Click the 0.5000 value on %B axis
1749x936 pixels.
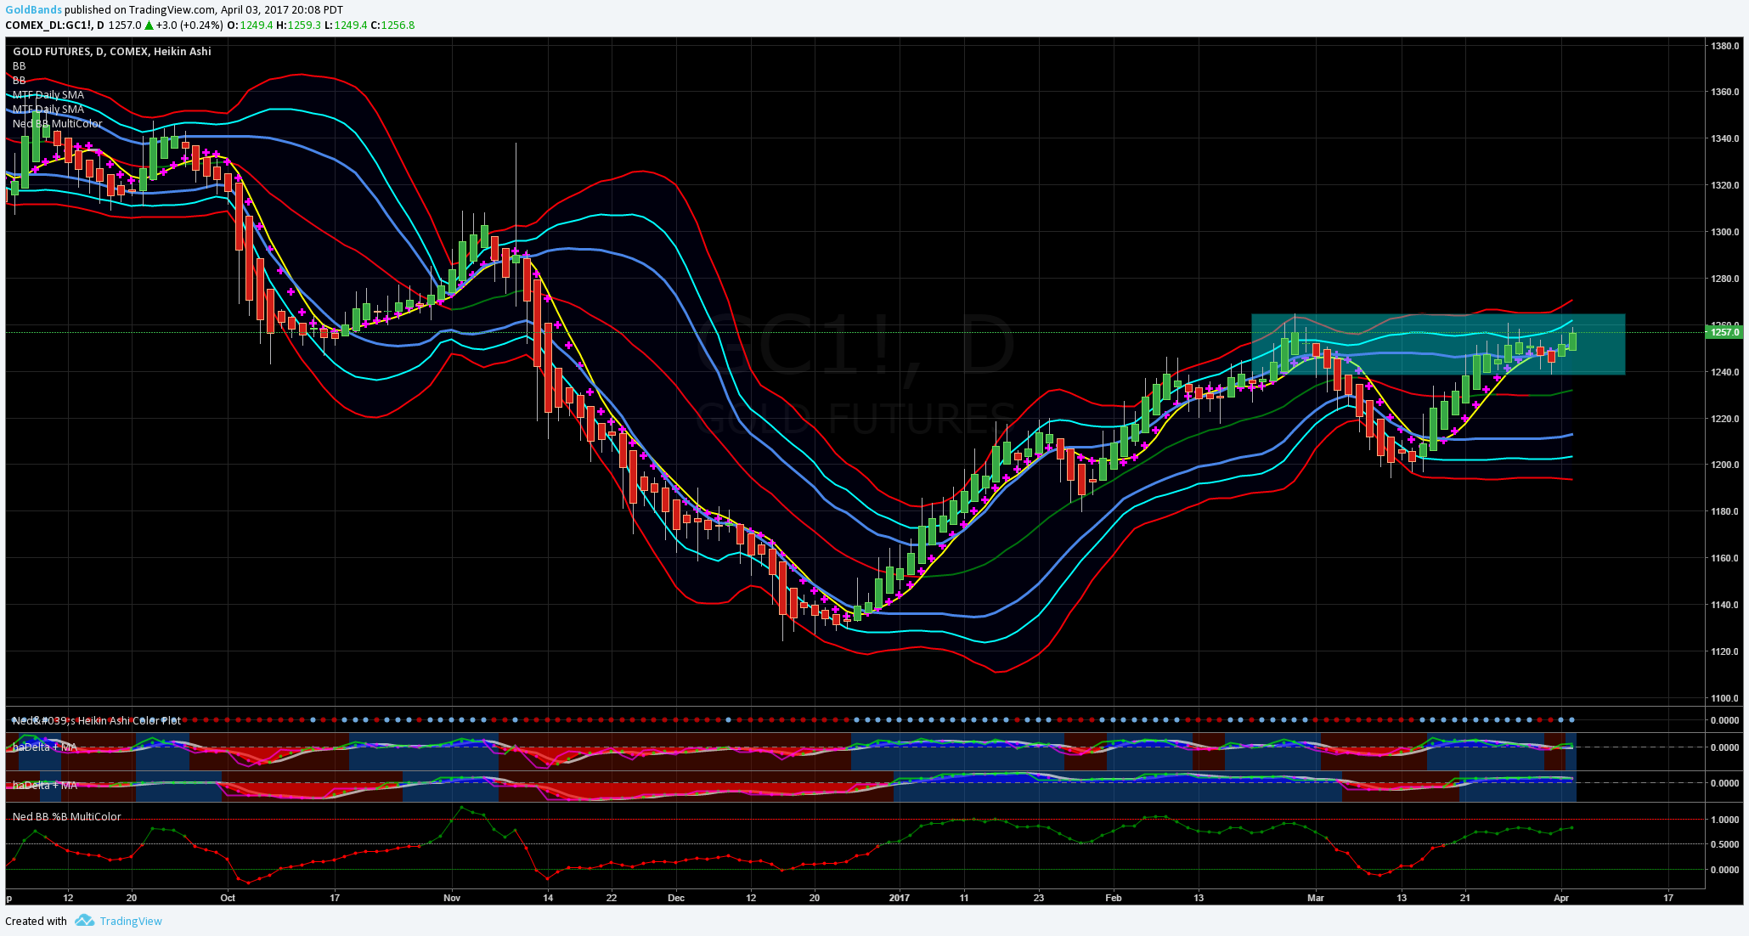[1724, 844]
